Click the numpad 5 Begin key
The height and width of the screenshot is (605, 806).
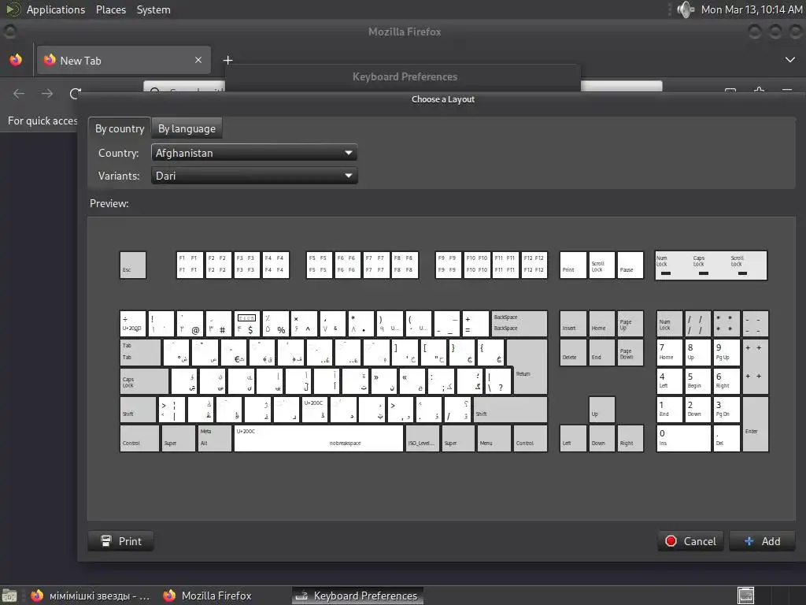point(698,381)
